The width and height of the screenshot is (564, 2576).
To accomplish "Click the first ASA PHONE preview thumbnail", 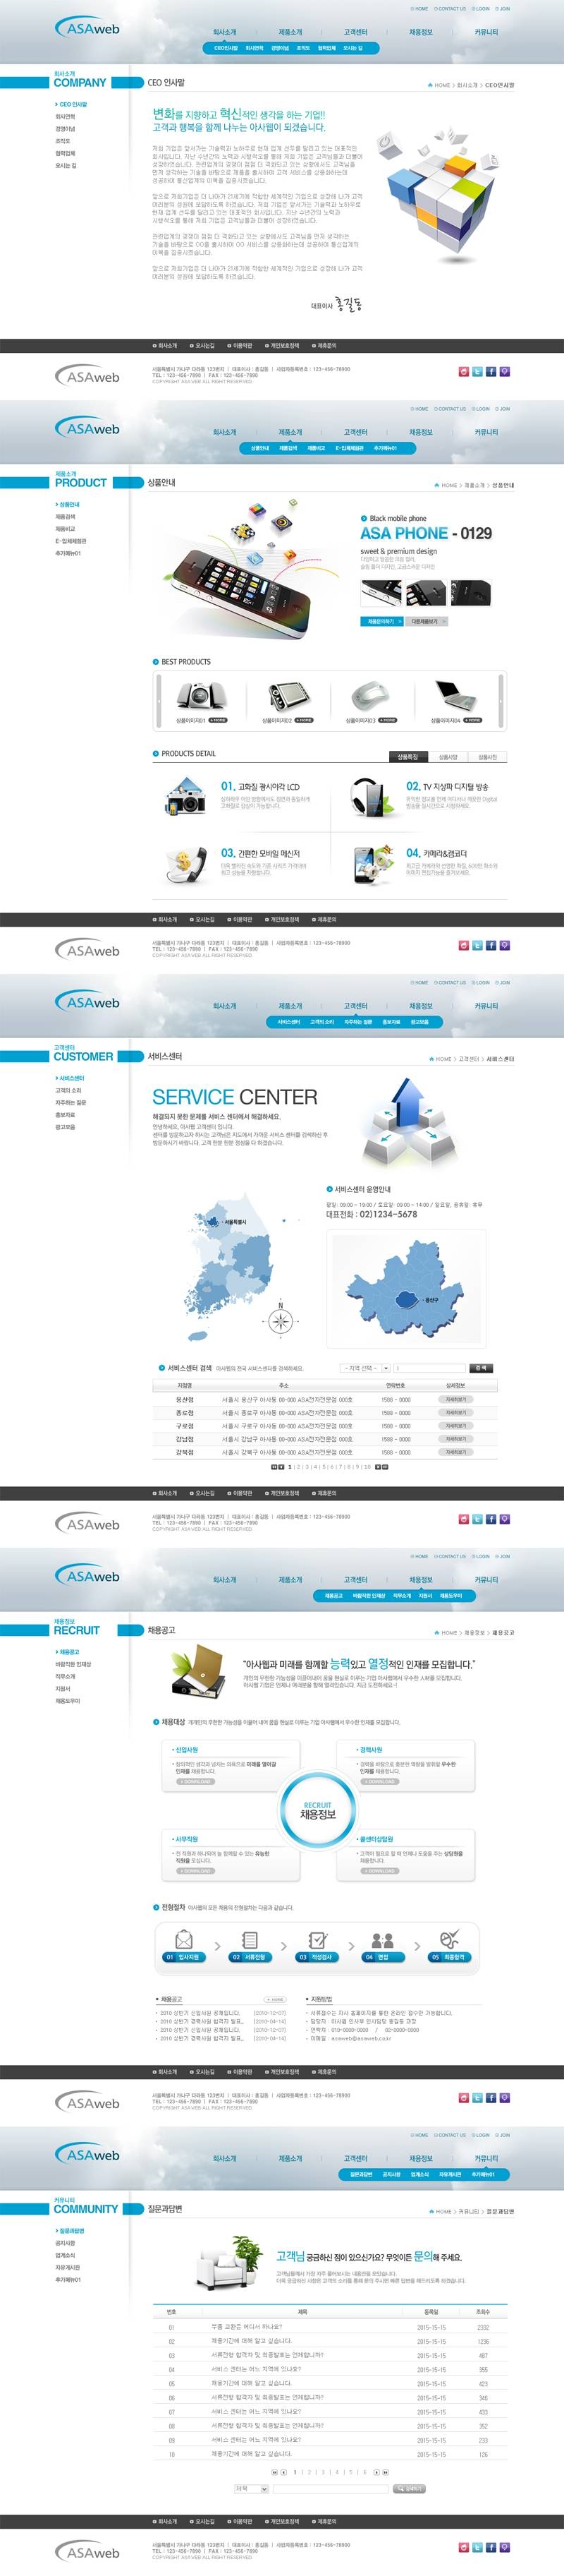I will point(380,593).
